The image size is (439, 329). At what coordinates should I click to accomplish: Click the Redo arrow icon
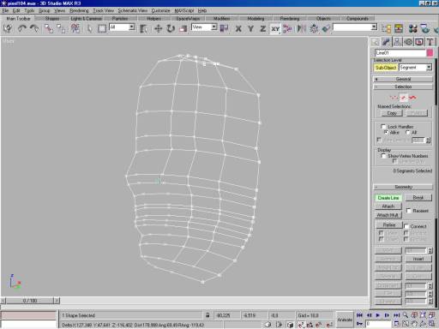(34, 28)
